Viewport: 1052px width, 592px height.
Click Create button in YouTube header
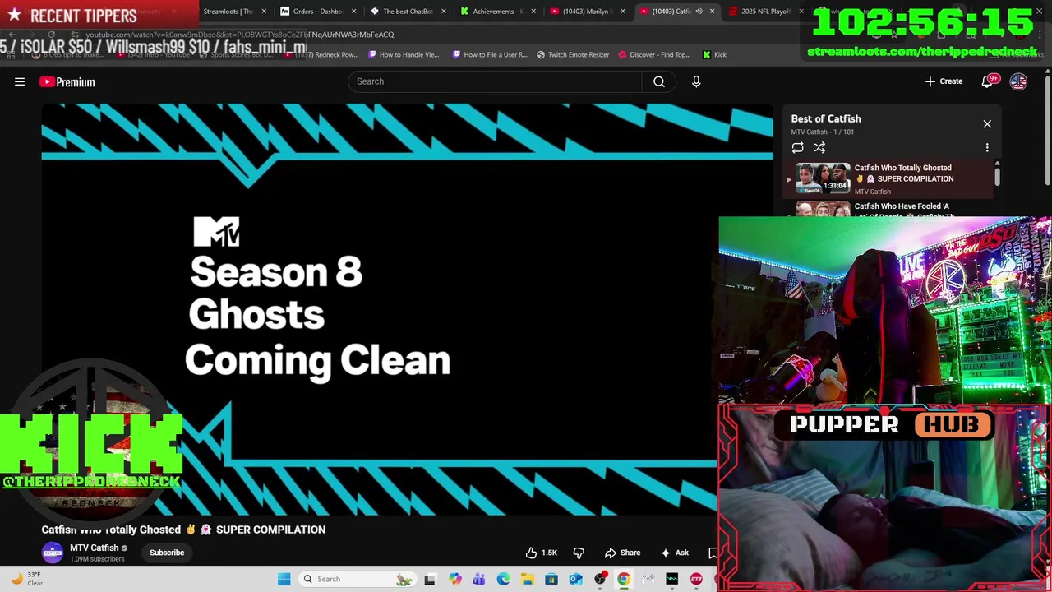944,81
